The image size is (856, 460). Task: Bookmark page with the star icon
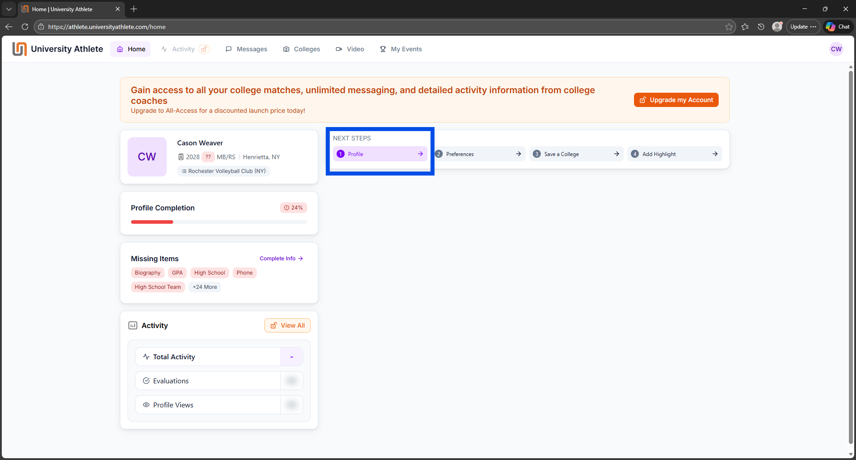click(x=729, y=27)
